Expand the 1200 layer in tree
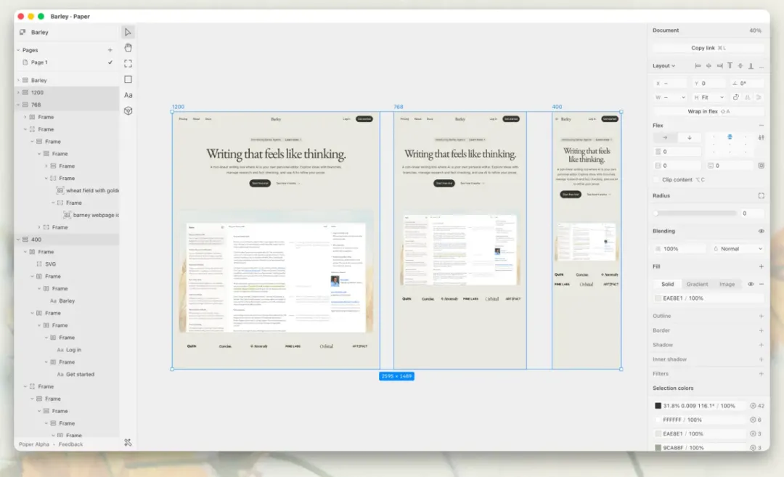 18,93
